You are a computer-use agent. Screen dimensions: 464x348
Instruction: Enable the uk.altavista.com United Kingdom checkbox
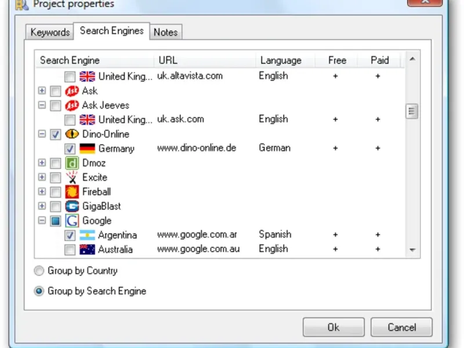coord(70,77)
